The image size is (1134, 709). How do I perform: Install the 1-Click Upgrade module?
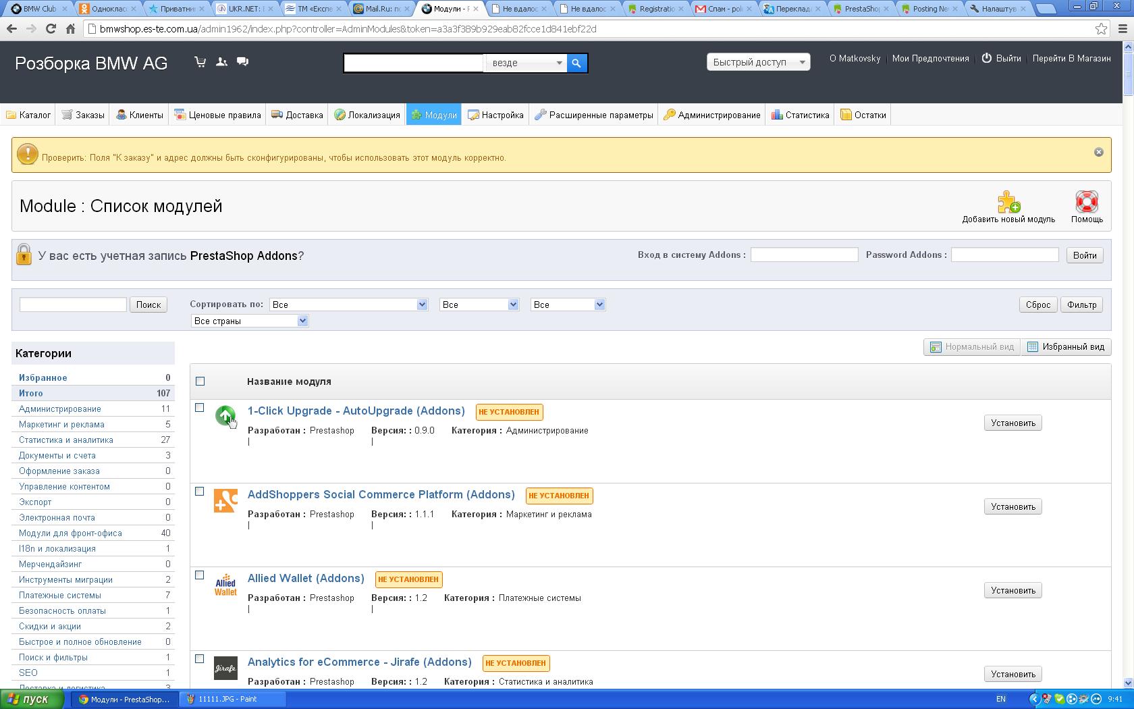[x=1013, y=423]
